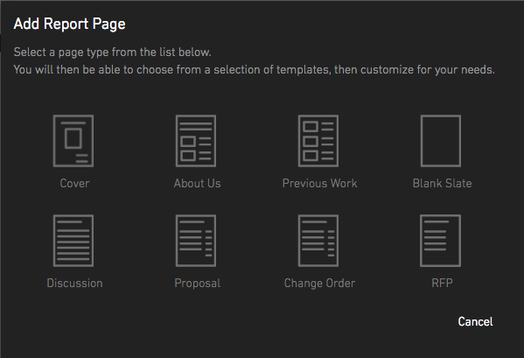524x358 pixels.
Task: Click the Change Order label
Action: 319,283
